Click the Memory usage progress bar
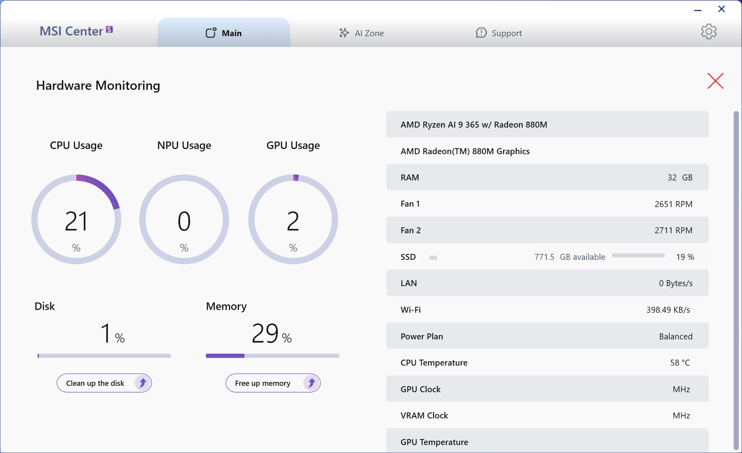Screen dimensions: 742x453 [x=272, y=356]
